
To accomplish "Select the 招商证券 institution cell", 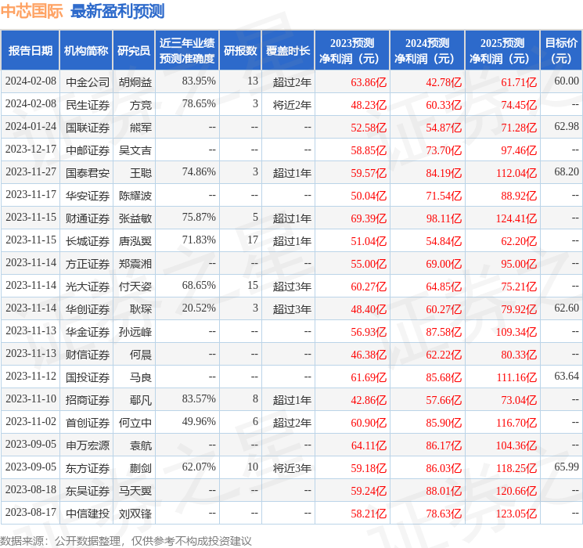I will (88, 400).
